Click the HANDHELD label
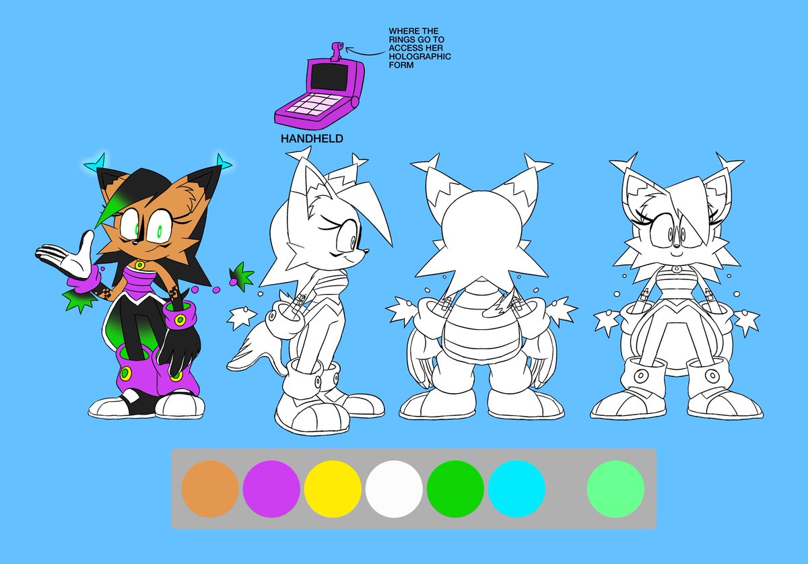808x564 pixels. click(x=312, y=139)
